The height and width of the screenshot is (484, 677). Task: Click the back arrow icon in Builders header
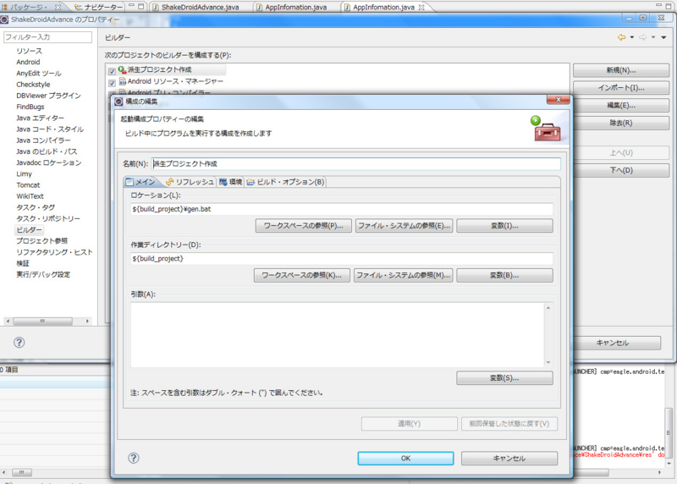tap(621, 37)
